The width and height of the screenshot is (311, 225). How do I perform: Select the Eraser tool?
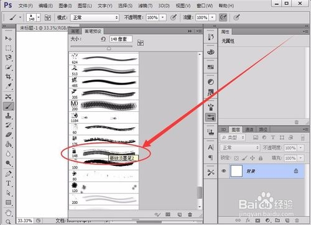8,135
